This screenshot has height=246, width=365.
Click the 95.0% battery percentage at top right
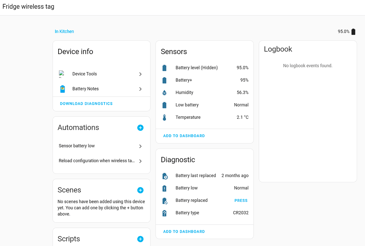coord(343,31)
